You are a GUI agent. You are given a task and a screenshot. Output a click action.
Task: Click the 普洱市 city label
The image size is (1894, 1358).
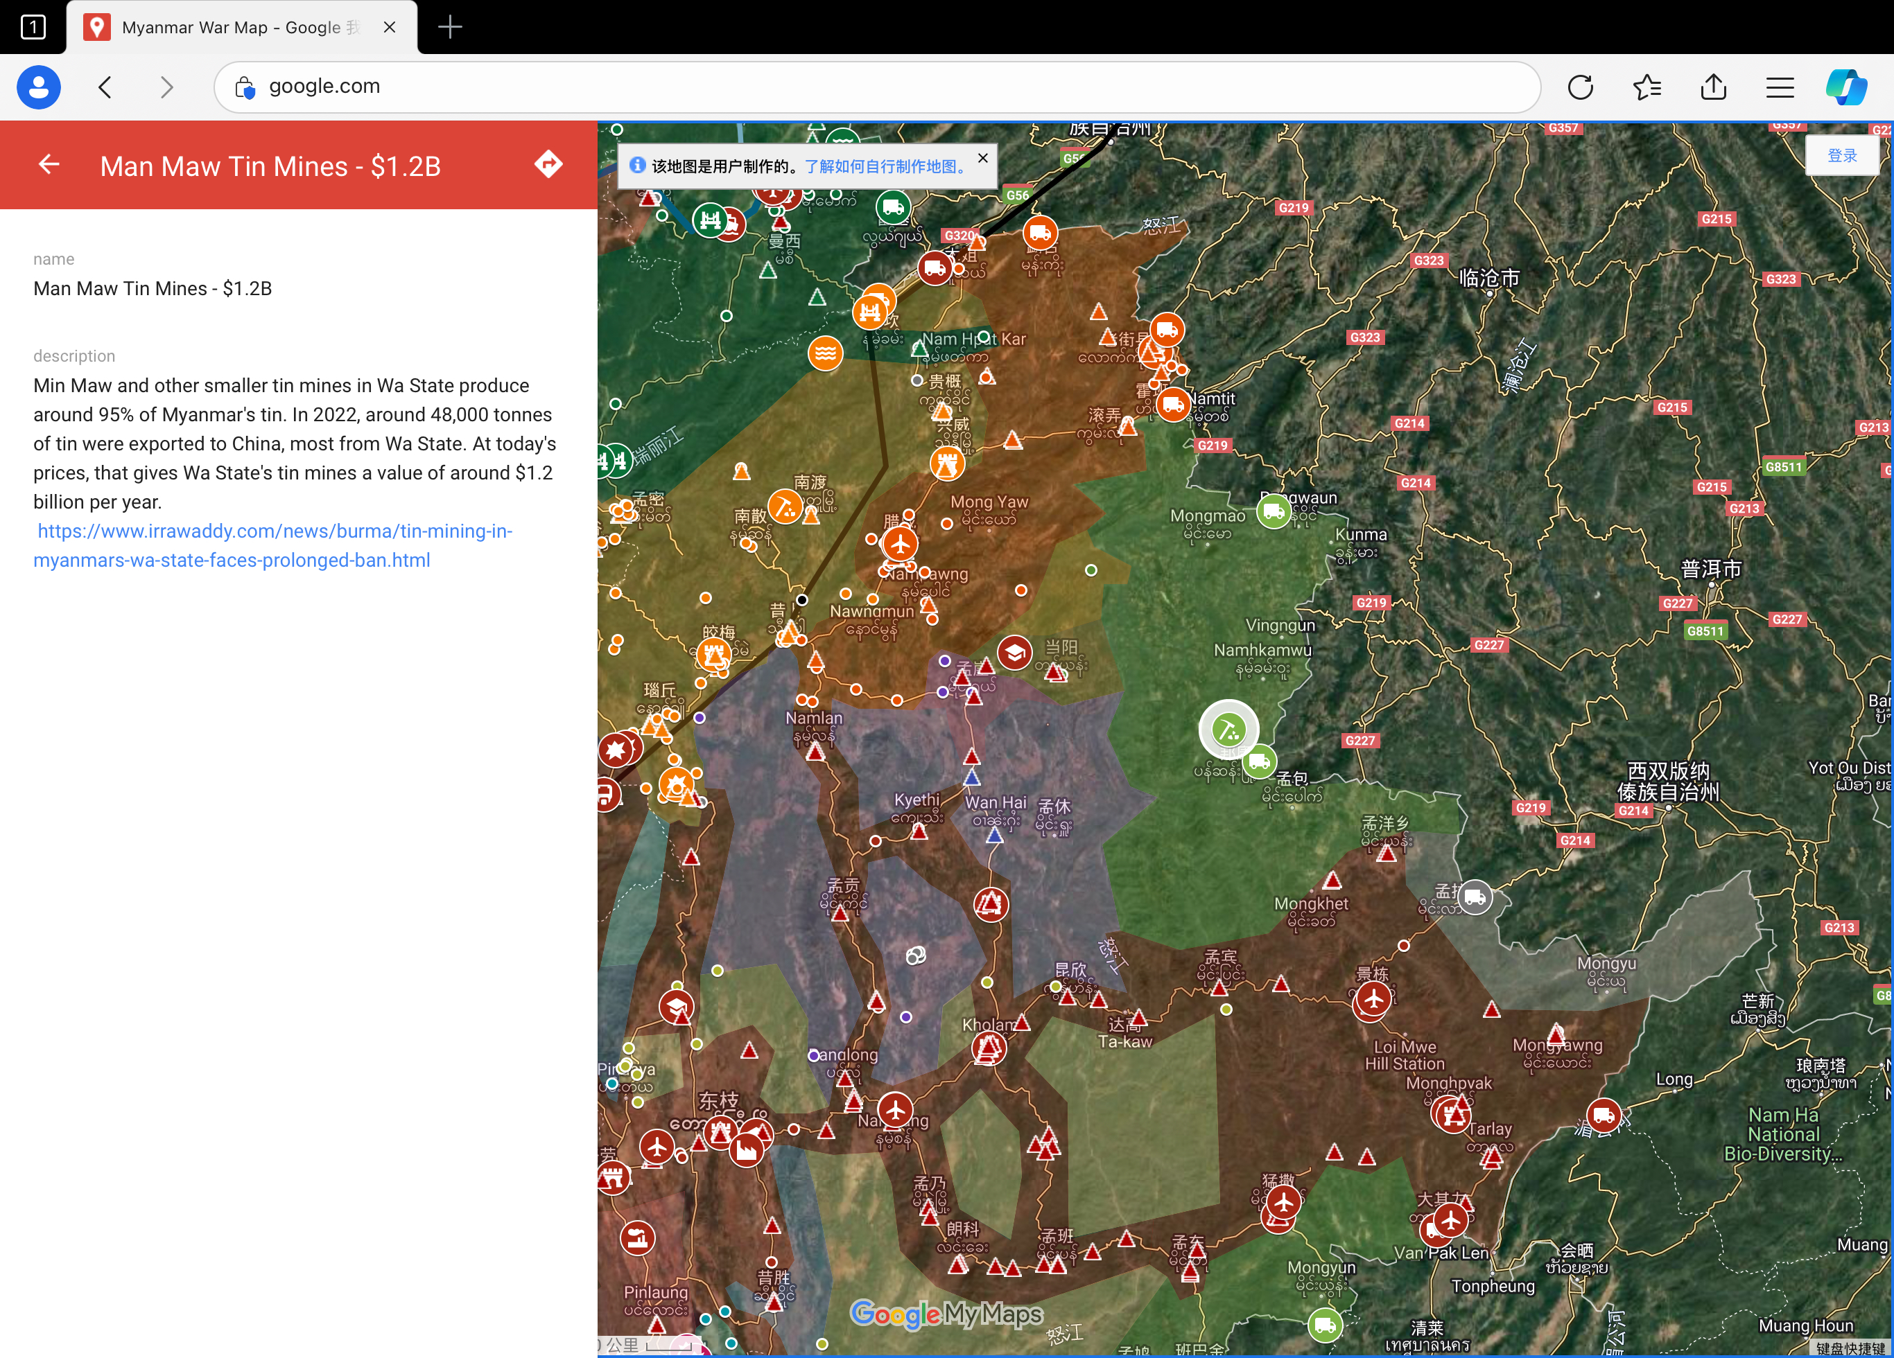click(1711, 570)
